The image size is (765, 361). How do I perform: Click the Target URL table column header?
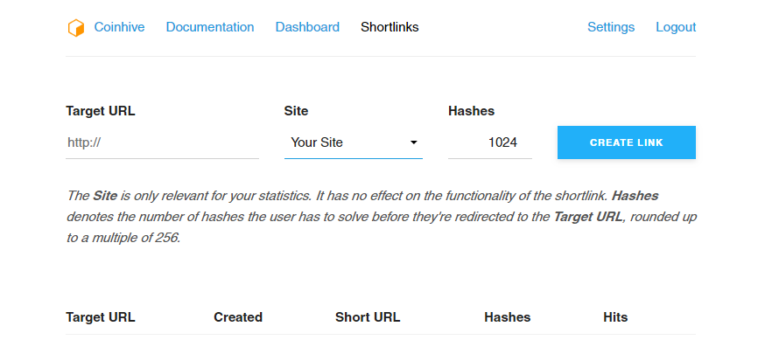click(101, 317)
